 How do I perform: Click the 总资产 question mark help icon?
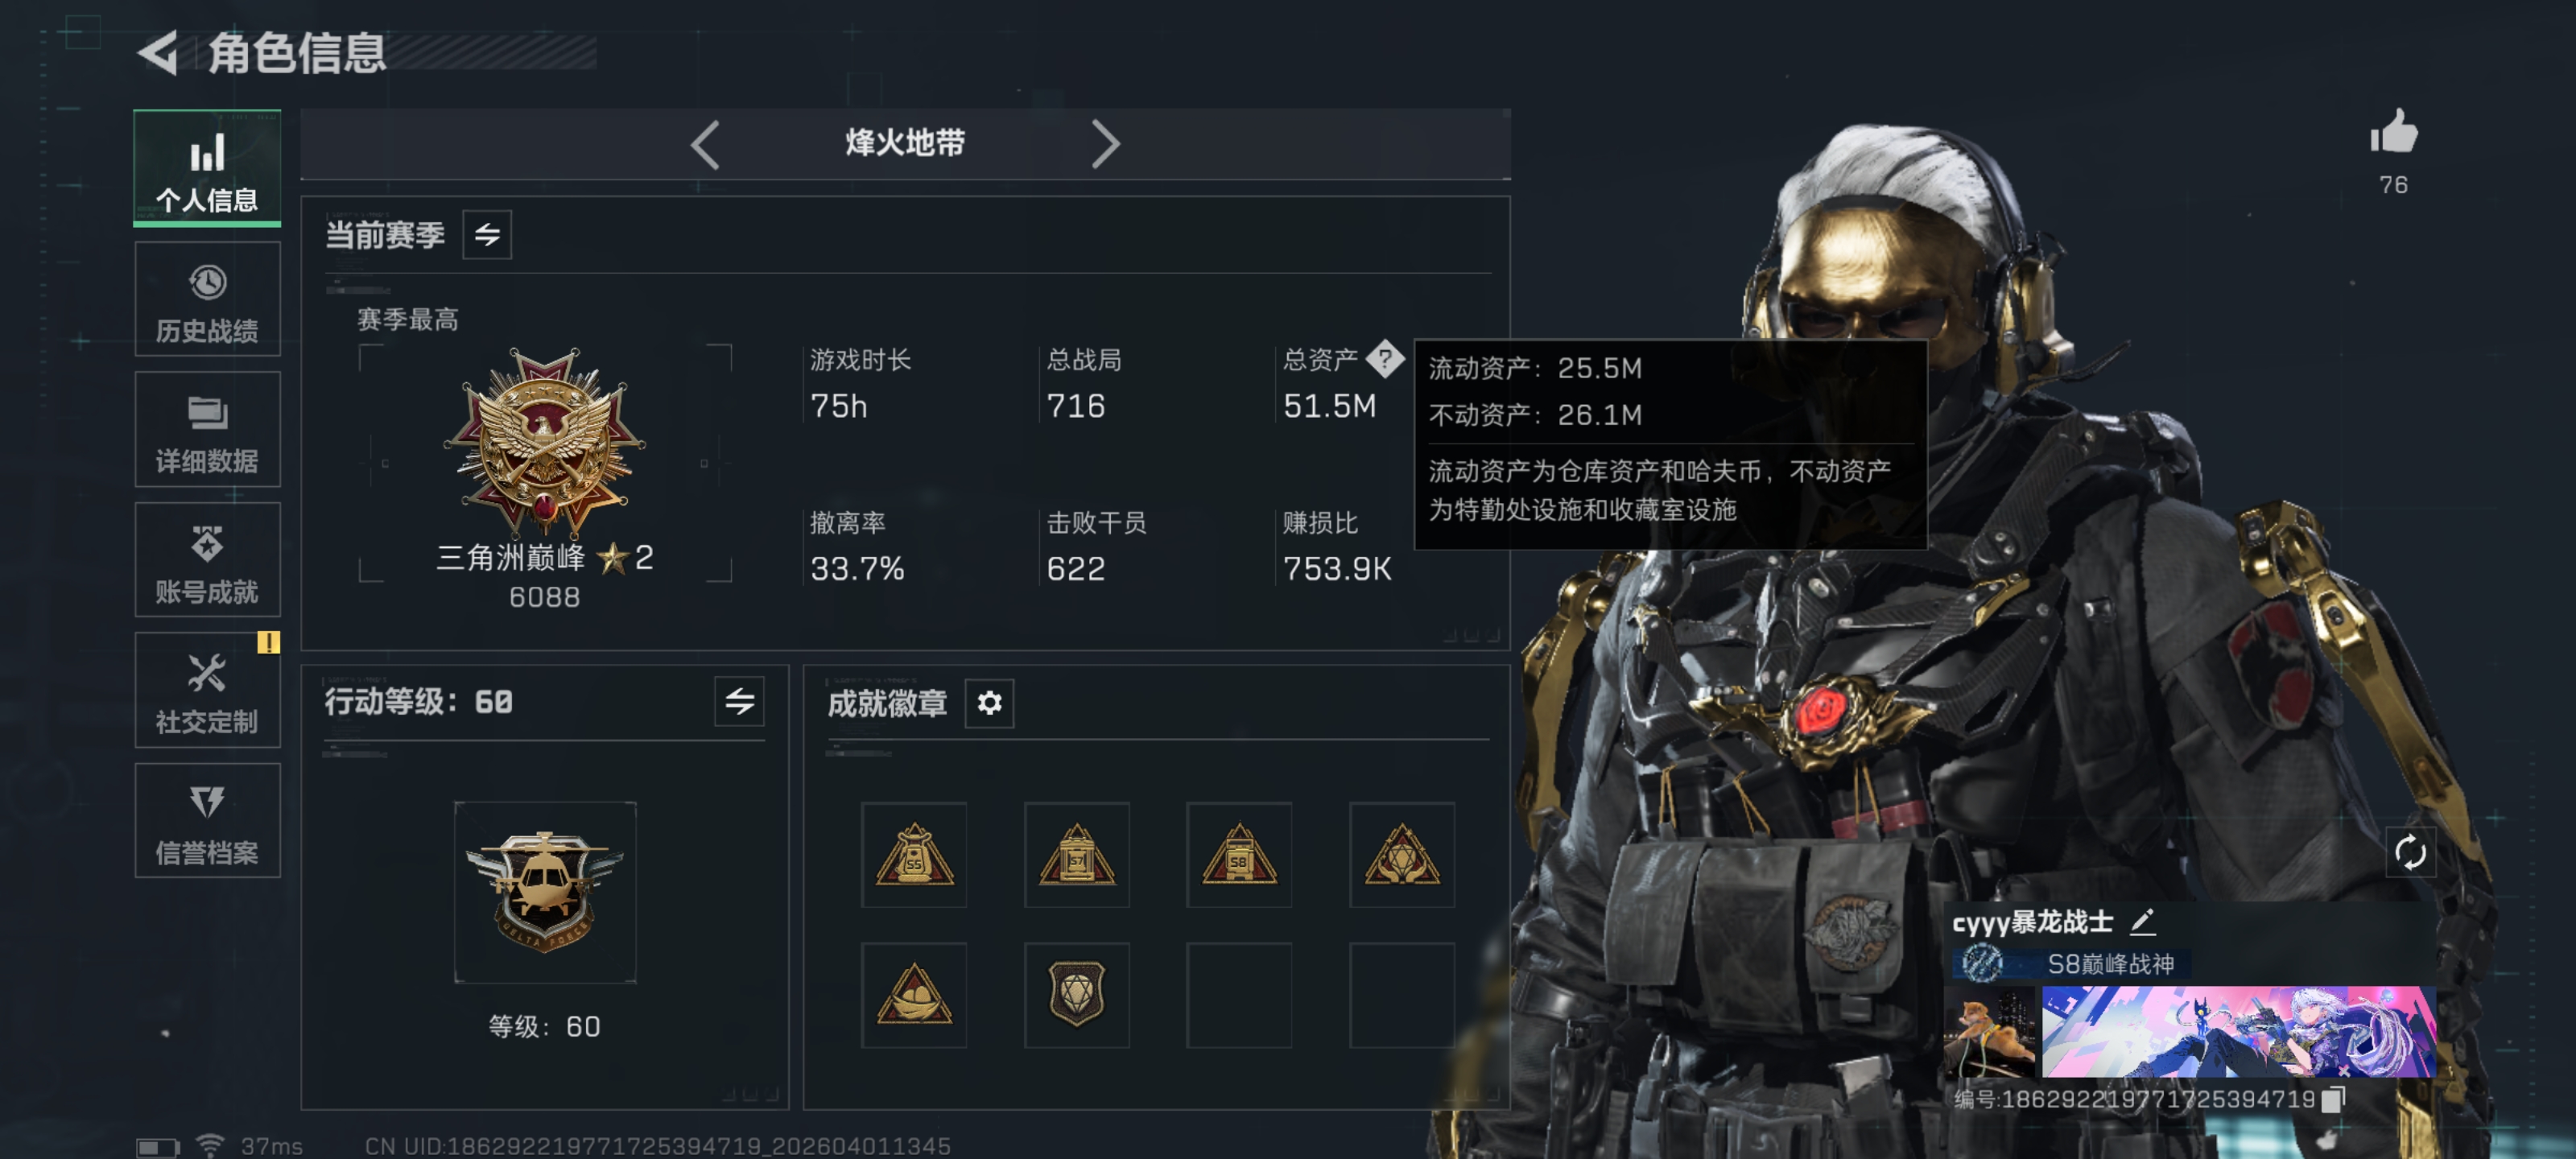[1385, 358]
